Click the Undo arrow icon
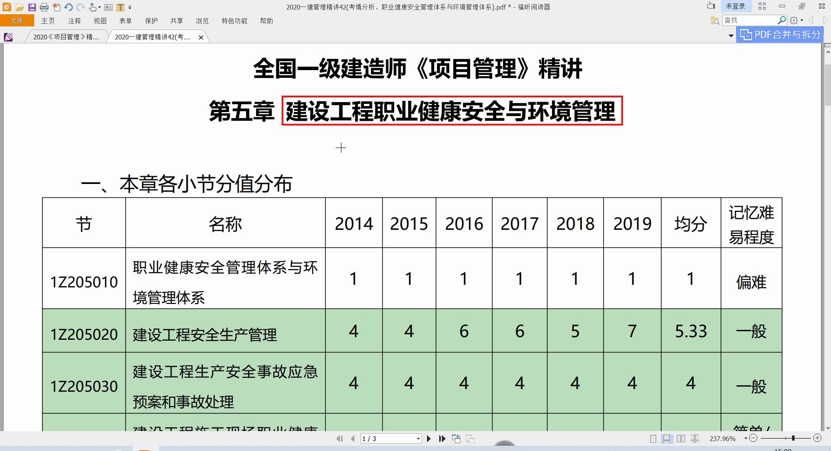 (68, 6)
